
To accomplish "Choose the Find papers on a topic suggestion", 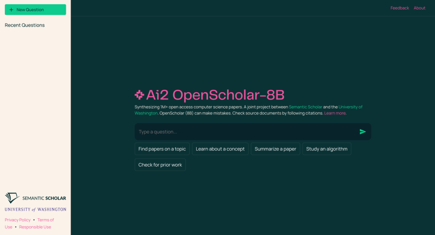I will coord(162,149).
